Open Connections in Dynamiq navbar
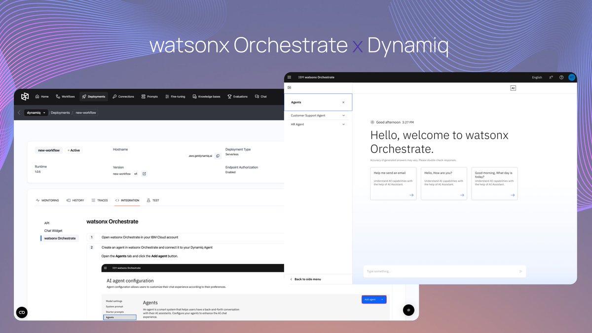 [123, 97]
